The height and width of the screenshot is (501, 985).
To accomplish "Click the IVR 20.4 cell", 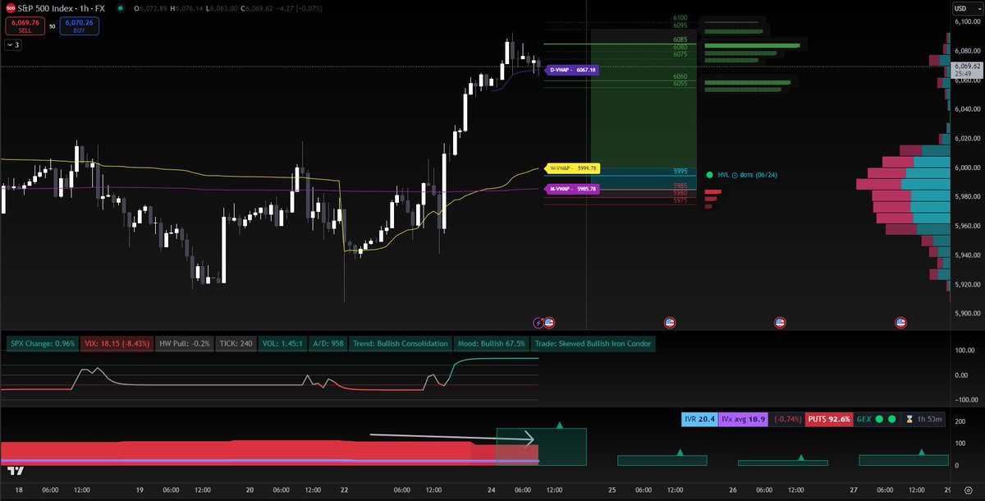I will tap(700, 420).
